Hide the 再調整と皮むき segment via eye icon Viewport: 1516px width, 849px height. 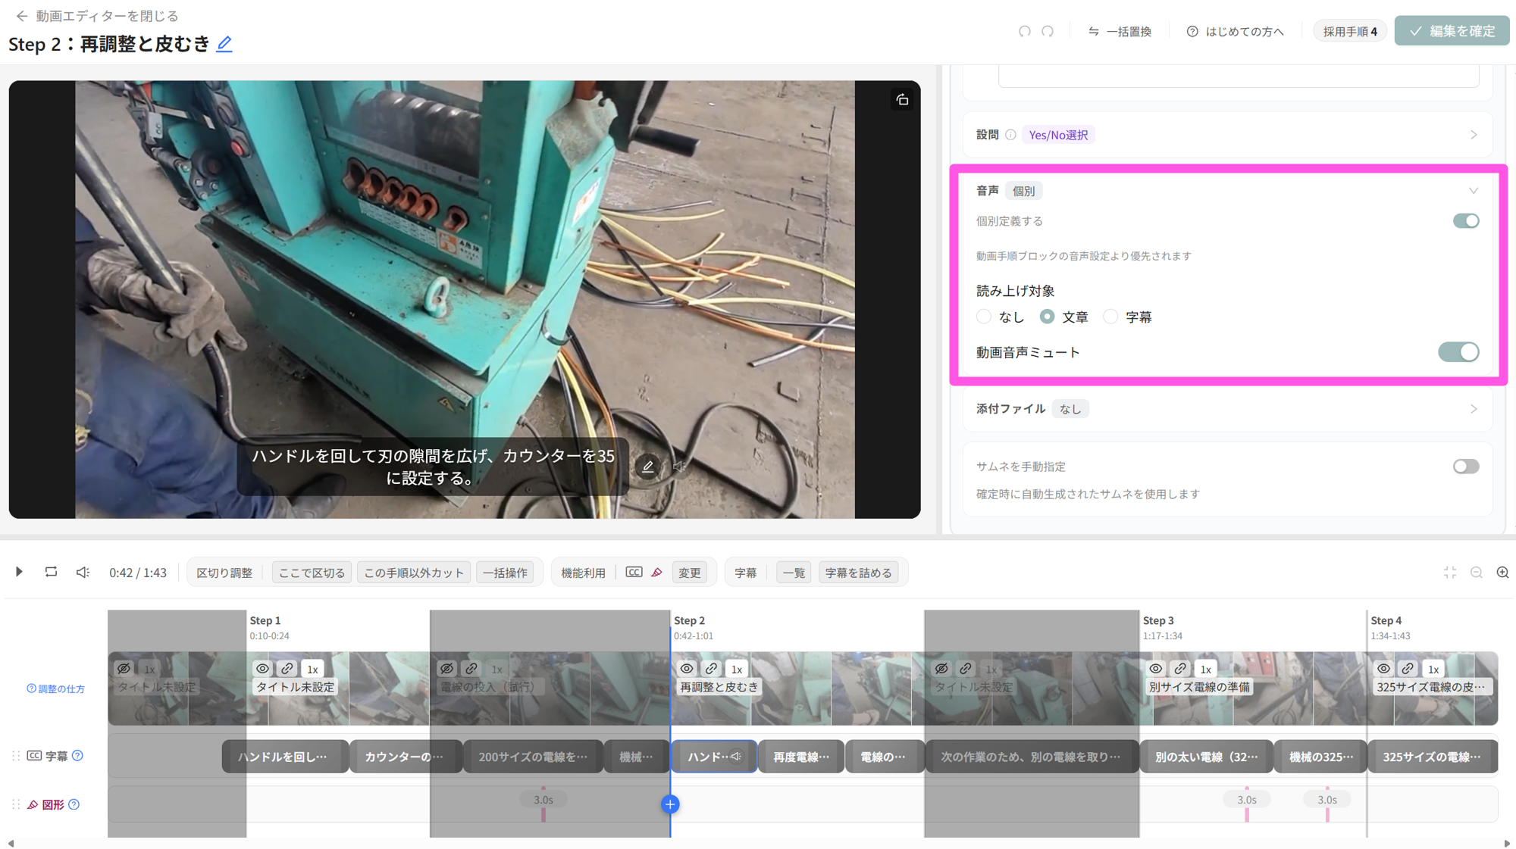click(x=687, y=669)
